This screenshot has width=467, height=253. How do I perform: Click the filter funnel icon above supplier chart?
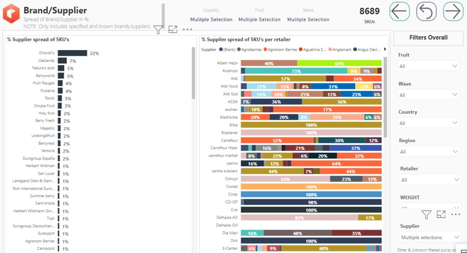[x=158, y=30]
